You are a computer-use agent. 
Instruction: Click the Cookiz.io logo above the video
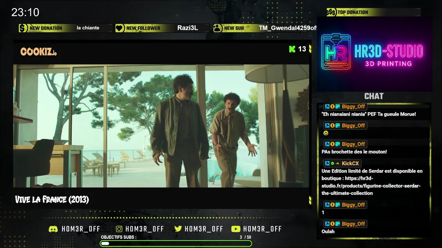point(38,52)
